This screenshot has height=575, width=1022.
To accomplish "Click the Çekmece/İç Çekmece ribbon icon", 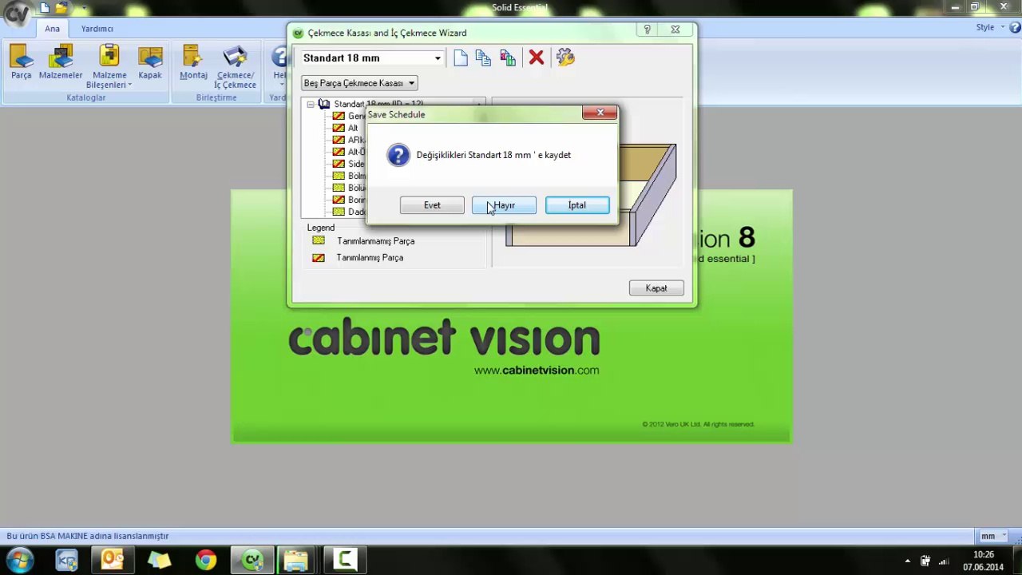I will tap(236, 67).
